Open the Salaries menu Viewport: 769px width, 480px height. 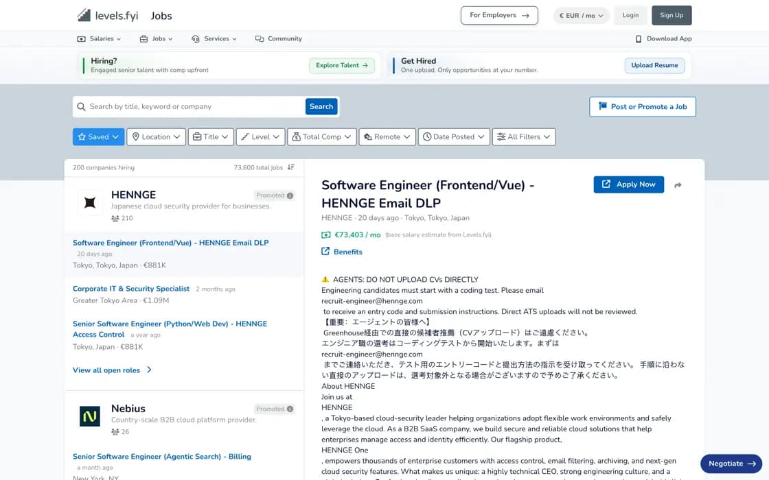(99, 38)
